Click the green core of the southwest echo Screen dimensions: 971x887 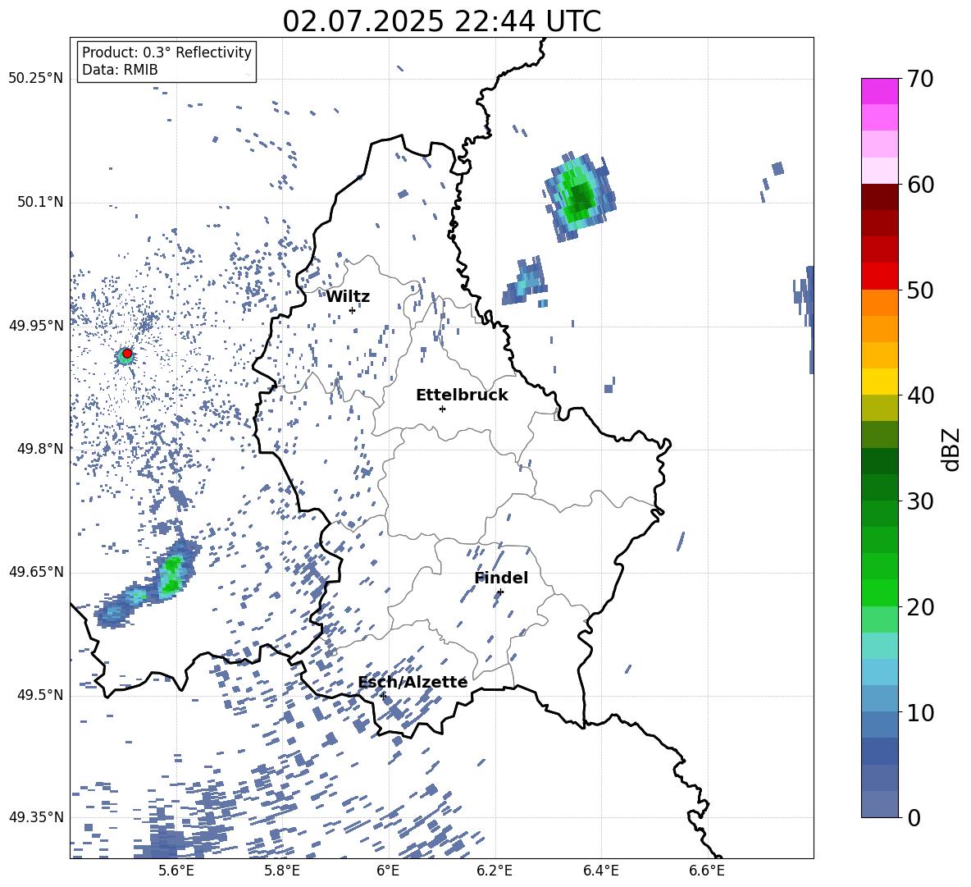pyautogui.click(x=171, y=575)
